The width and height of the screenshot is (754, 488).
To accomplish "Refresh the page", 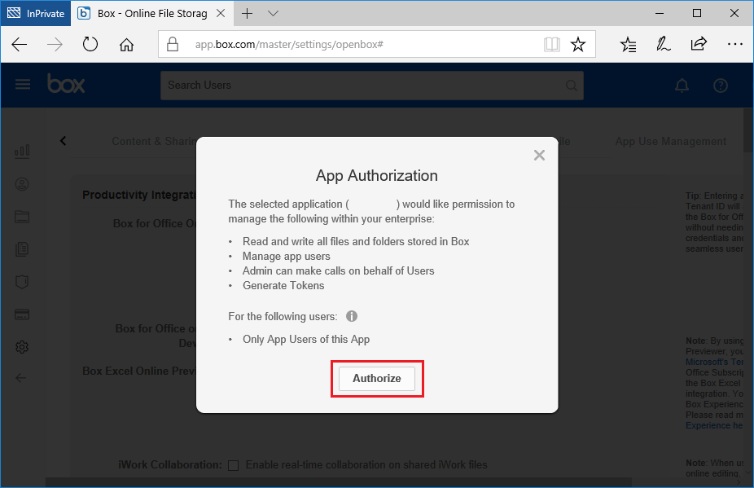I will tap(90, 44).
